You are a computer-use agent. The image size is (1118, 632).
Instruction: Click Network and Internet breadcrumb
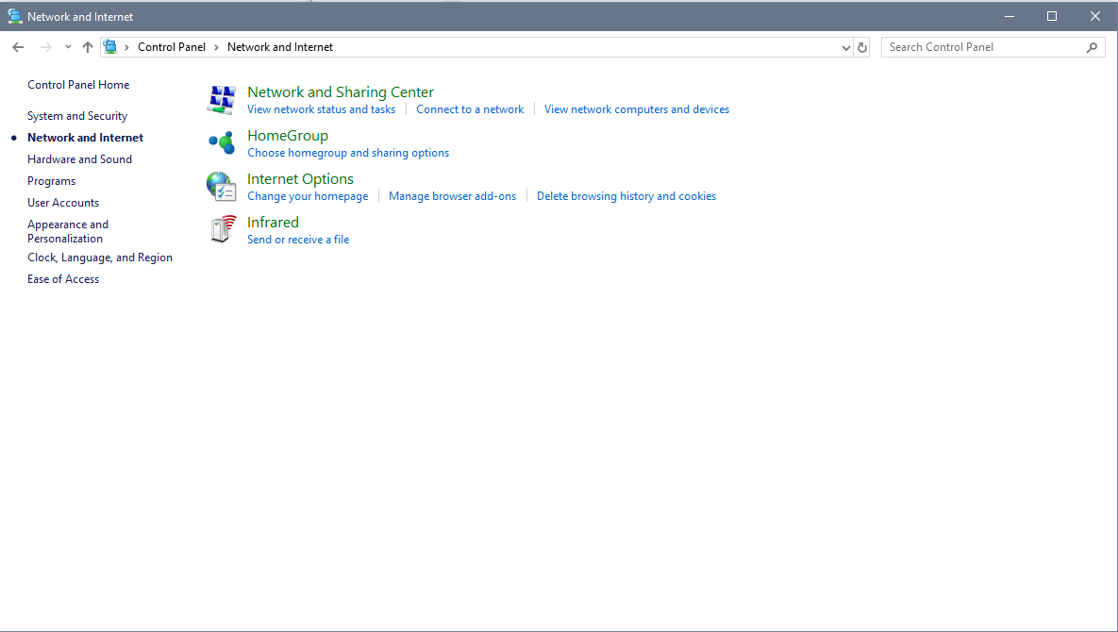tap(280, 47)
